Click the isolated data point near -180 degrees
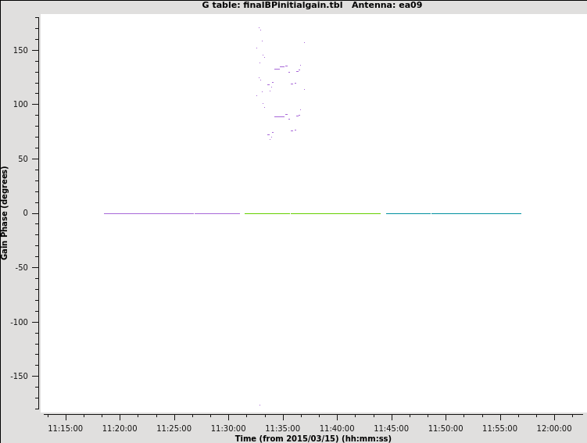Image resolution: width=587 pixels, height=443 pixels. [x=259, y=405]
